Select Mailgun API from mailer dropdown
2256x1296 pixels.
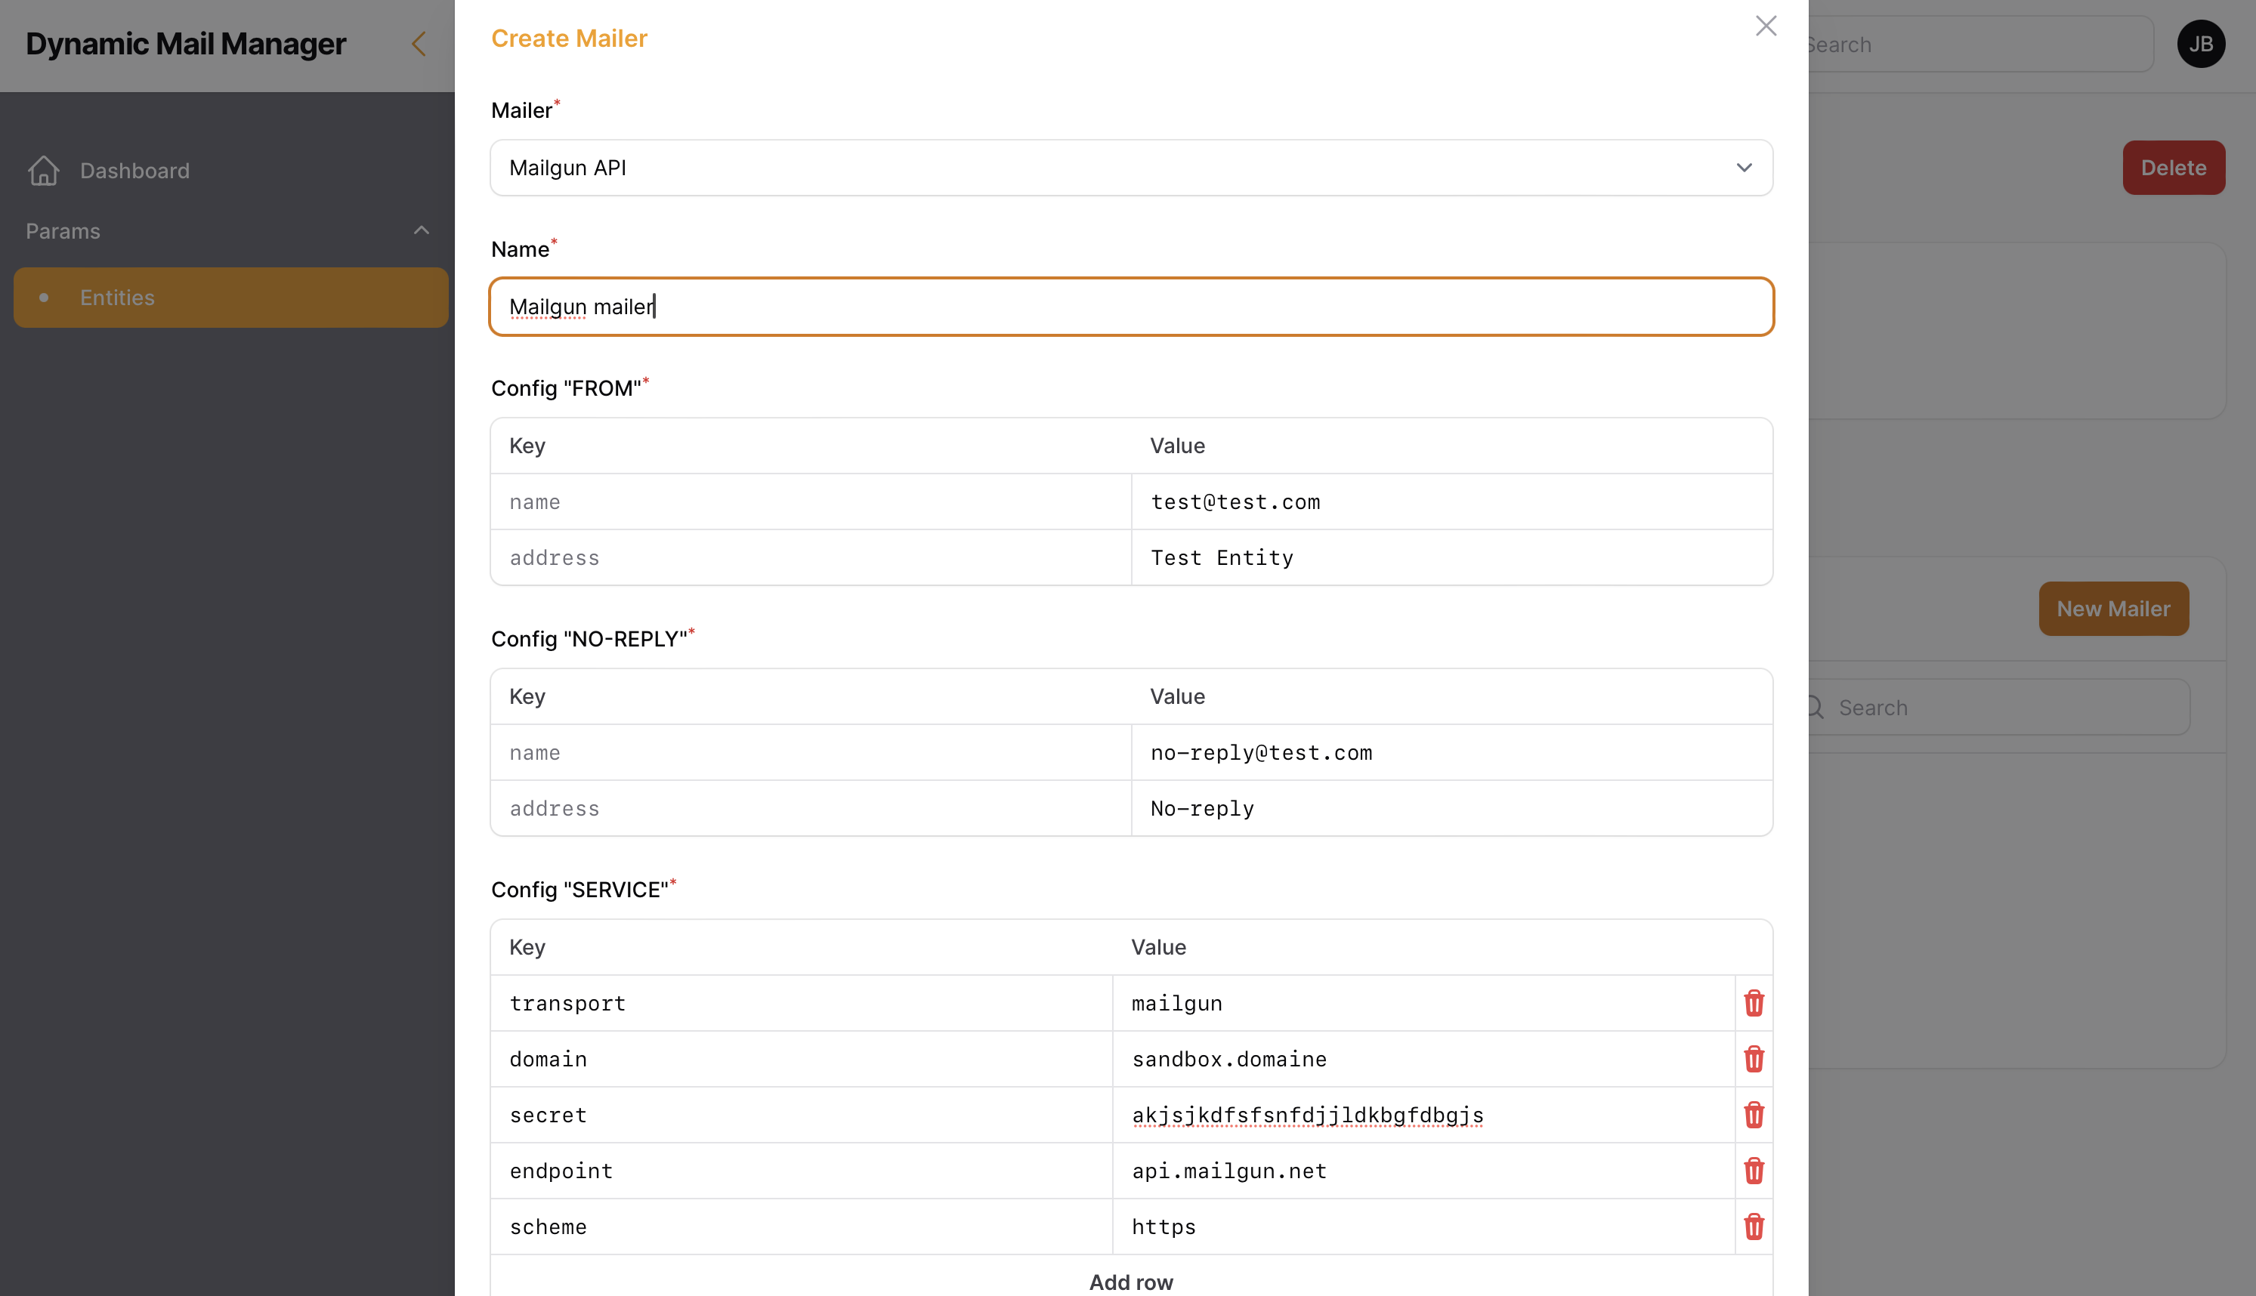point(1131,167)
